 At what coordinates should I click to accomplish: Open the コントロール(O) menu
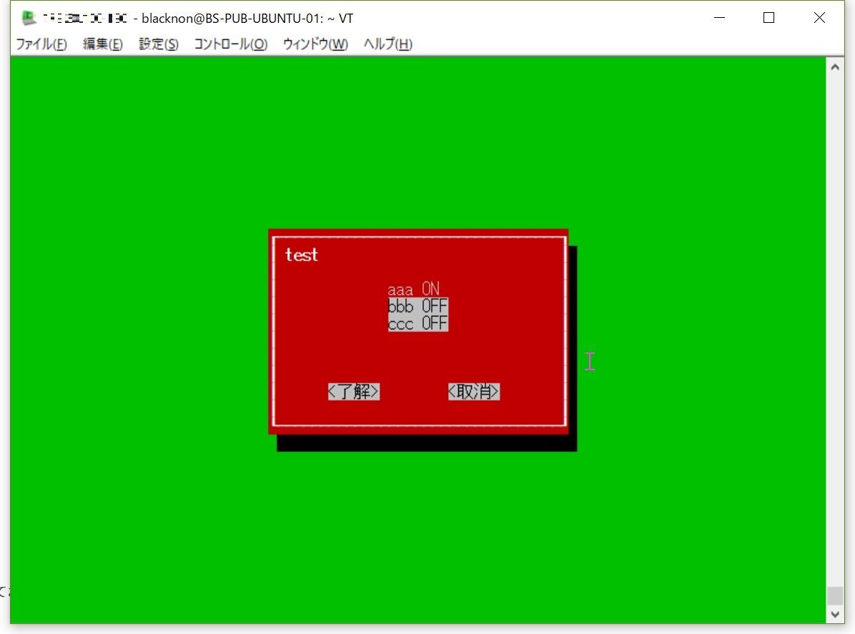click(231, 44)
